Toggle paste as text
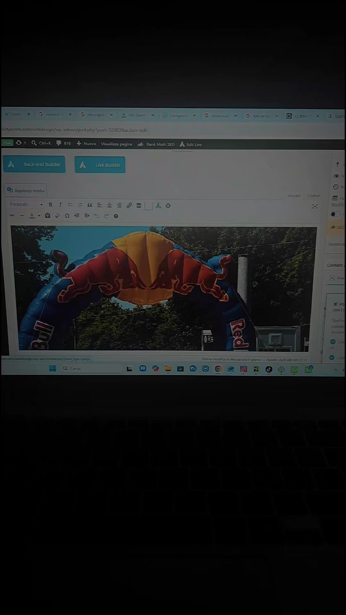Image resolution: width=346 pixels, height=615 pixels. (x=47, y=216)
